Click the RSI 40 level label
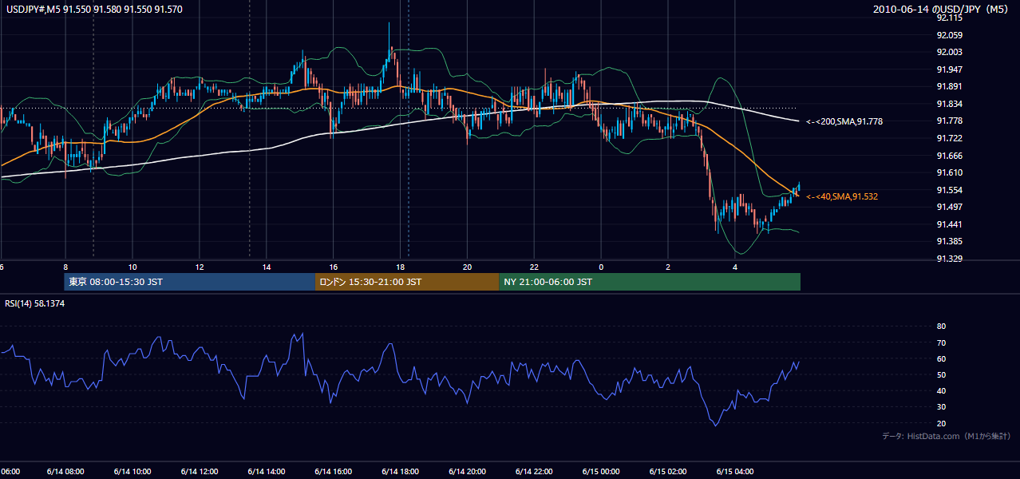Viewport: 1020px width, 479px height. point(941,390)
